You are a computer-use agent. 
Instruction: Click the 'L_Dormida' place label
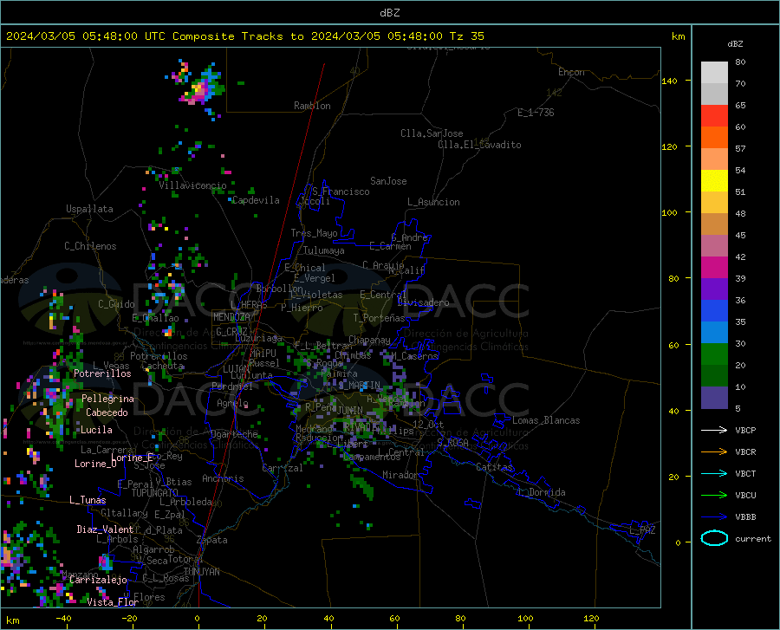542,492
